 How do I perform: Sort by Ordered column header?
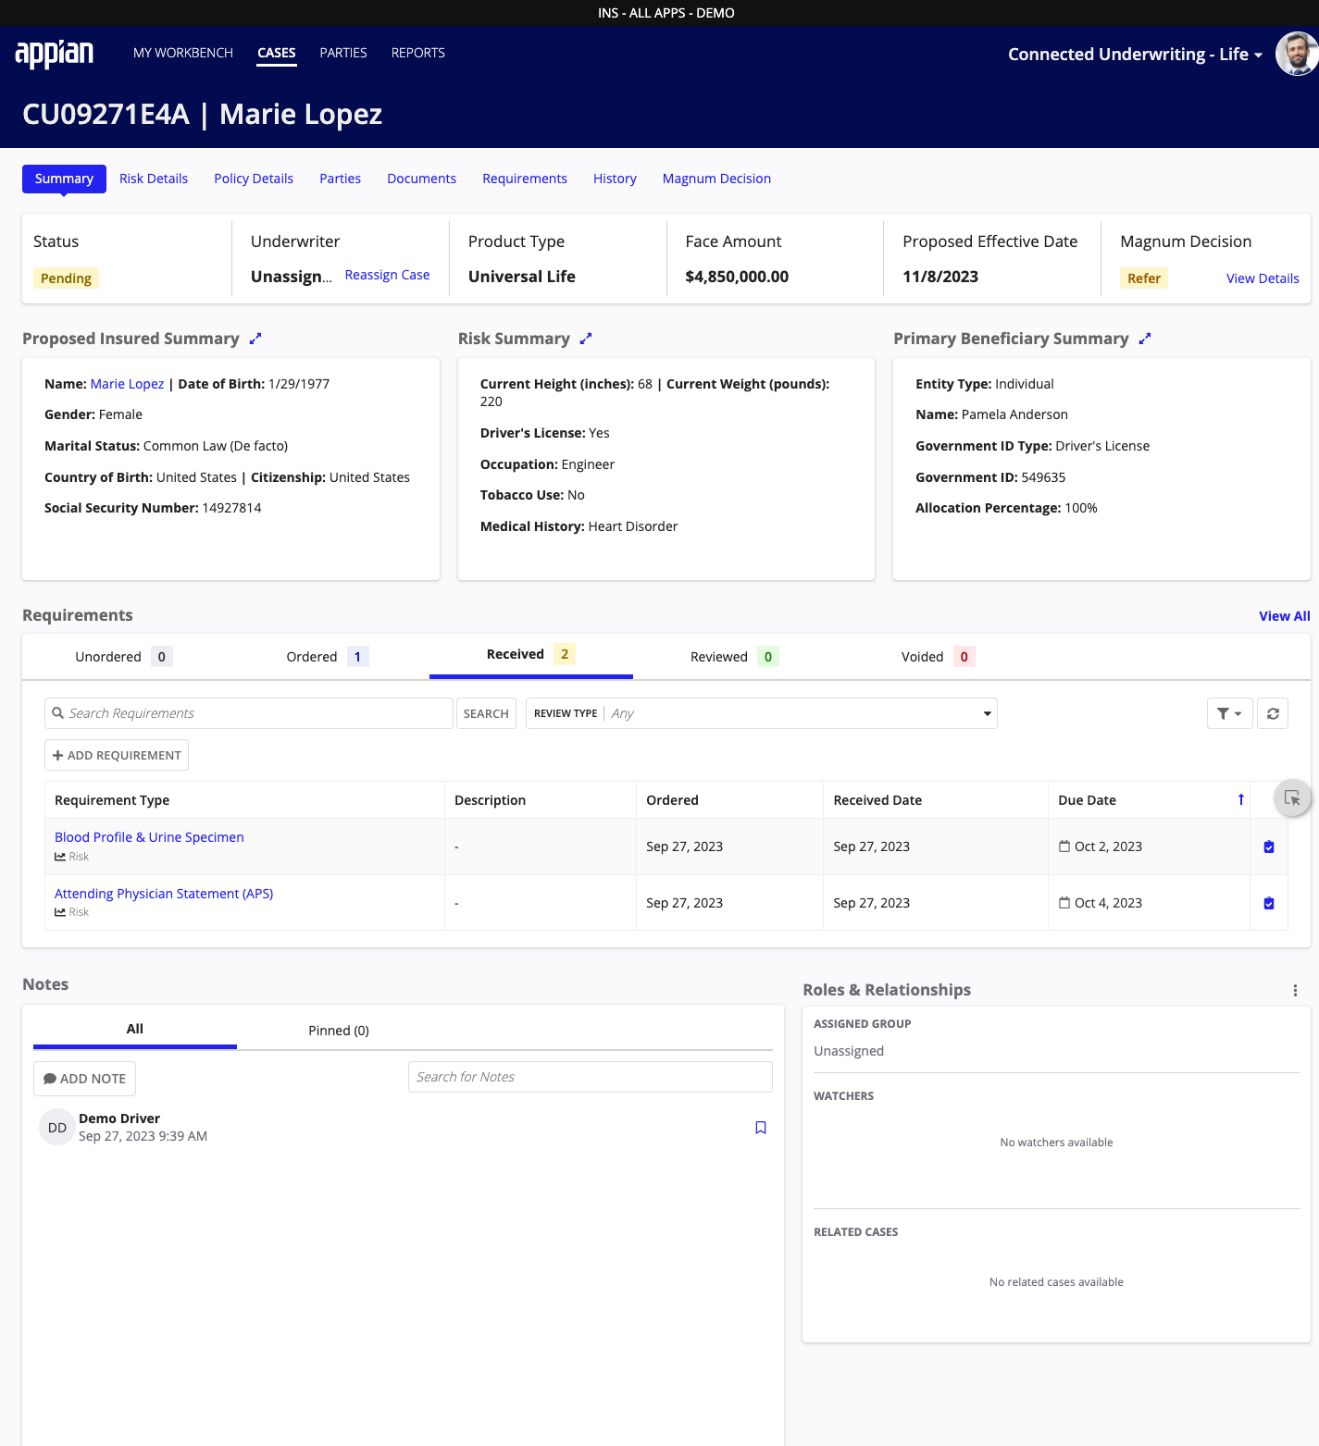point(672,800)
